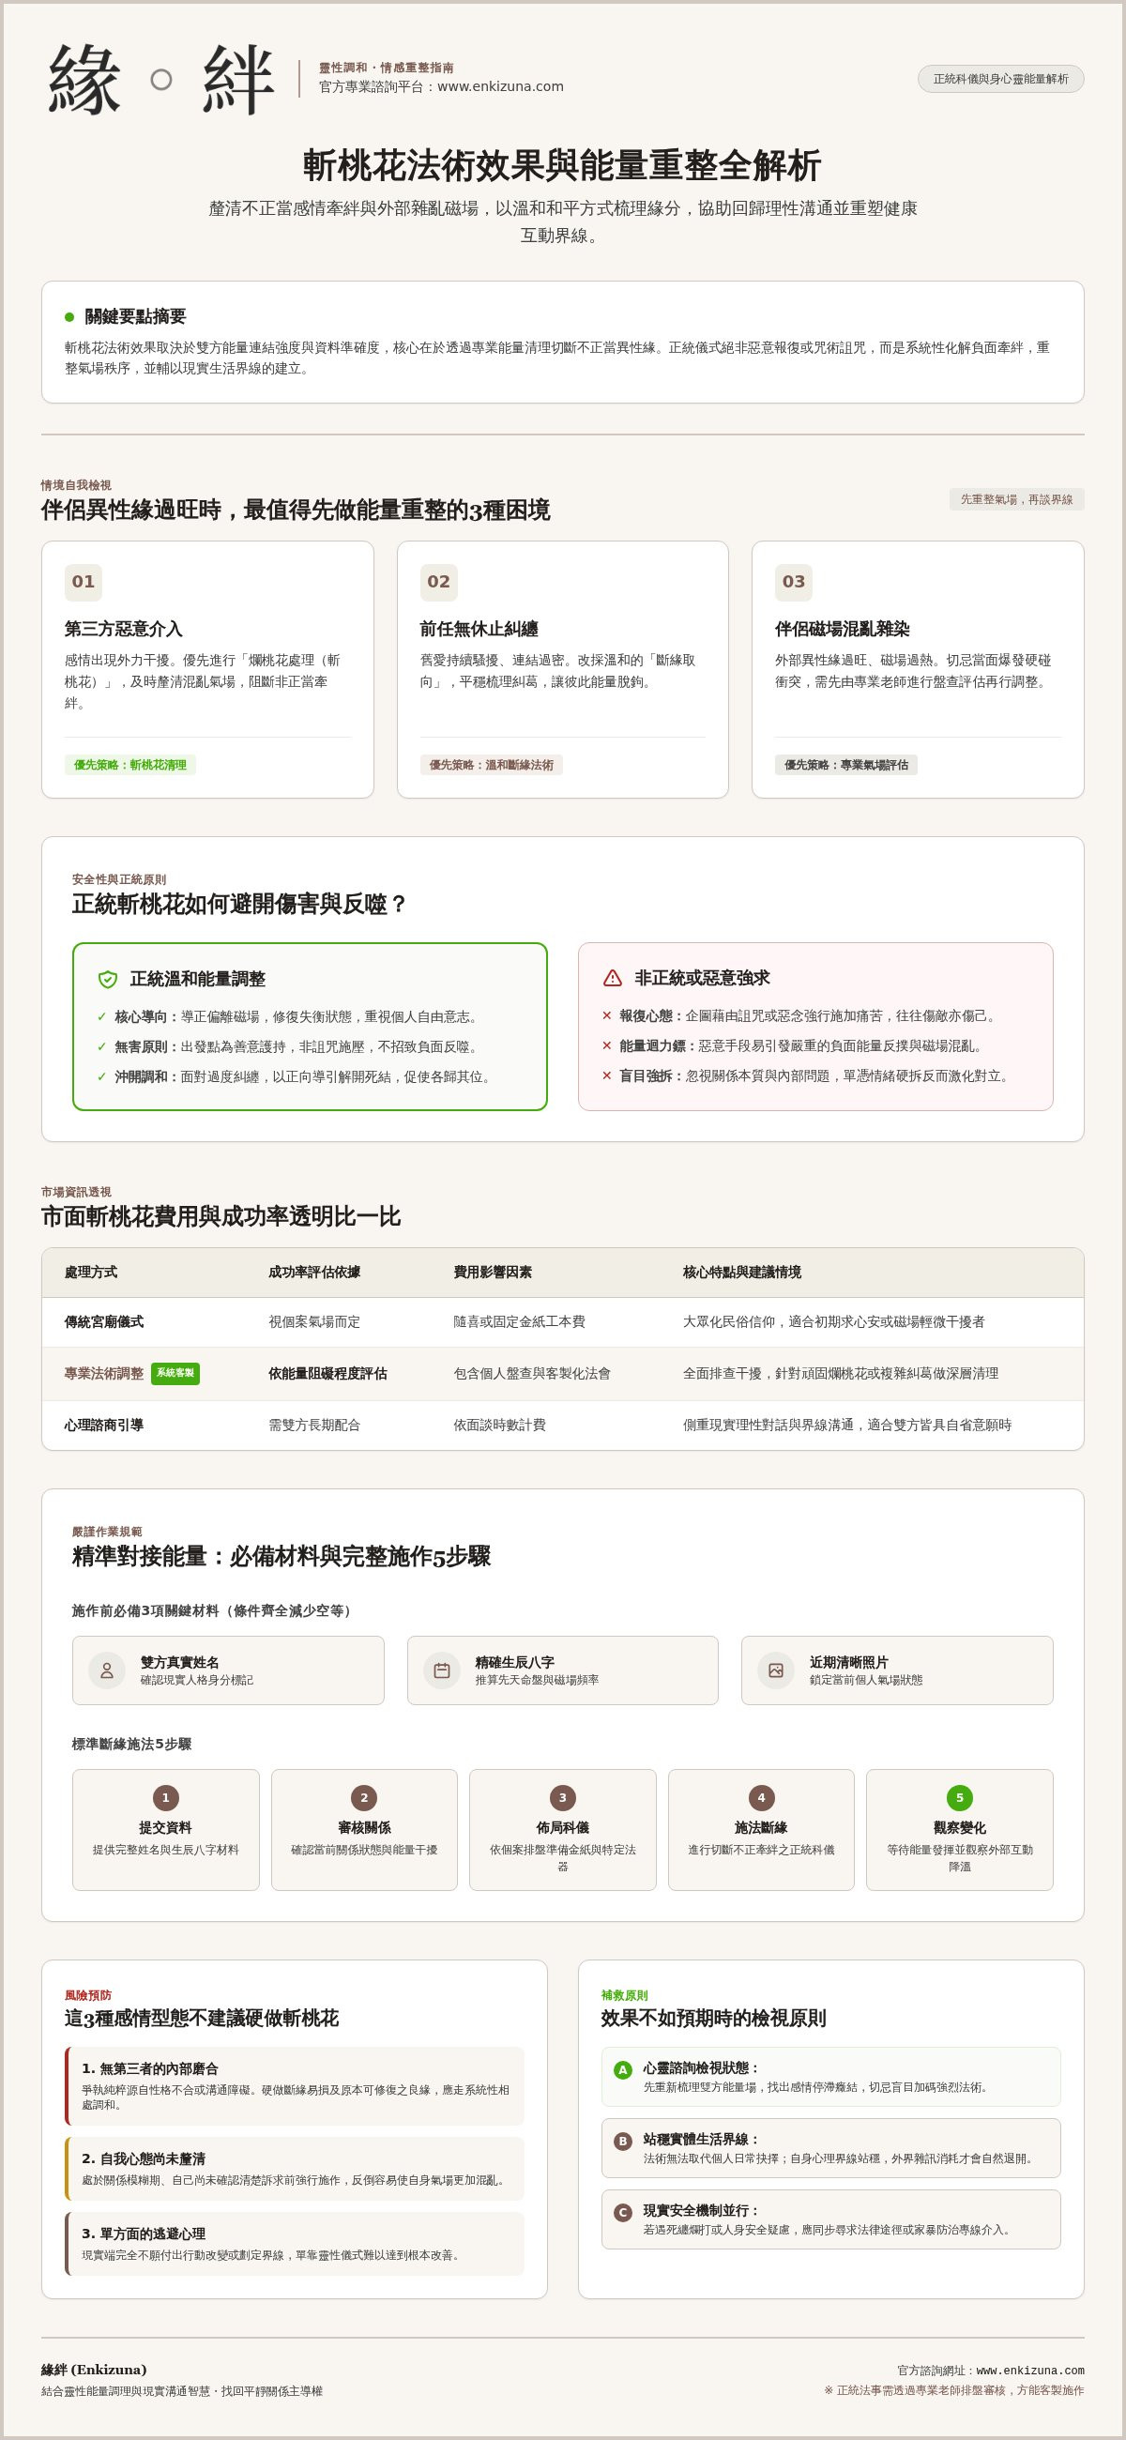Viewport: 1126px width, 2440px height.
Task: Click the green A badge for 心靈諮詢檢視狀態
Action: 622,2069
